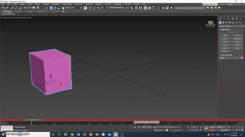This screenshot has height=137, width=245.
Task: Select the Select and Link tool
Action: 12,8
